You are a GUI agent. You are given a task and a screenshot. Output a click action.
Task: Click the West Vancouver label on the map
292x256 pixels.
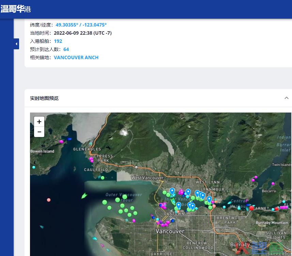click(x=147, y=178)
